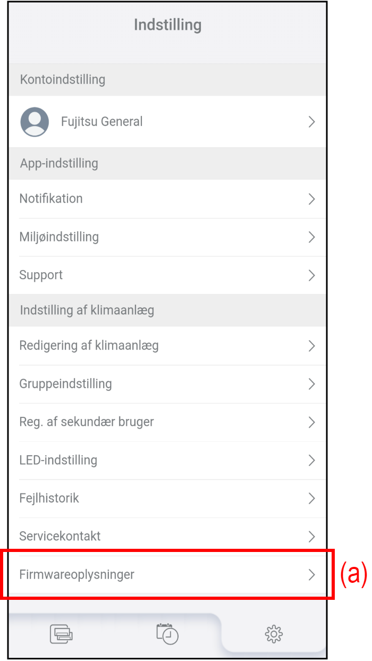This screenshot has height=661, width=372.
Task: Open the devices list tab icon
Action: click(62, 633)
